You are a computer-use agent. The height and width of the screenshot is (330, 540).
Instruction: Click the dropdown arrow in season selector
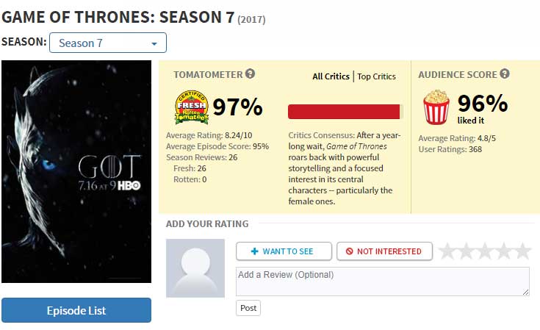point(154,44)
